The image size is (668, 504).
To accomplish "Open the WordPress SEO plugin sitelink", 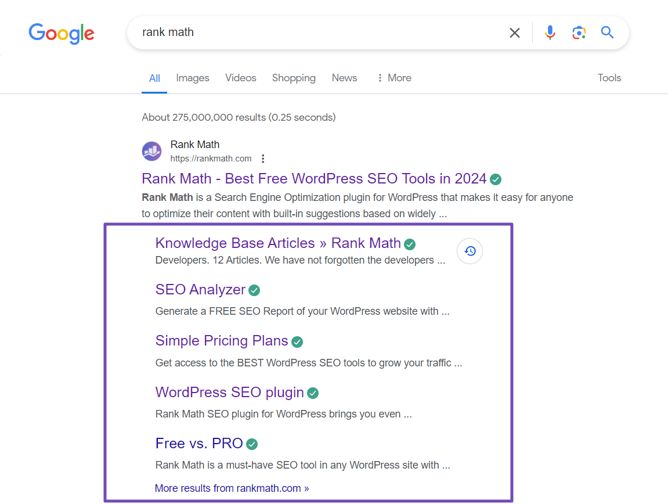I will click(x=229, y=392).
